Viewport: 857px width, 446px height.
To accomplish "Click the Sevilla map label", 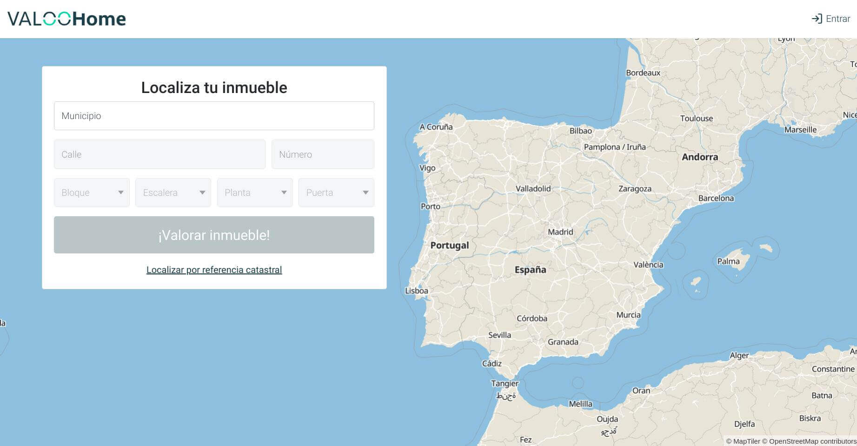I will click(x=499, y=335).
